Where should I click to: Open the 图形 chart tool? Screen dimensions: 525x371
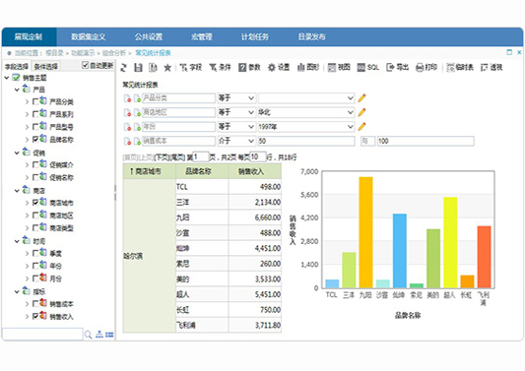(x=308, y=68)
